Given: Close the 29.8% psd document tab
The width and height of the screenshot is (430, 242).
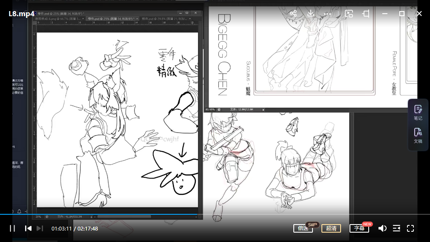Looking at the screenshot, I should coord(190,19).
